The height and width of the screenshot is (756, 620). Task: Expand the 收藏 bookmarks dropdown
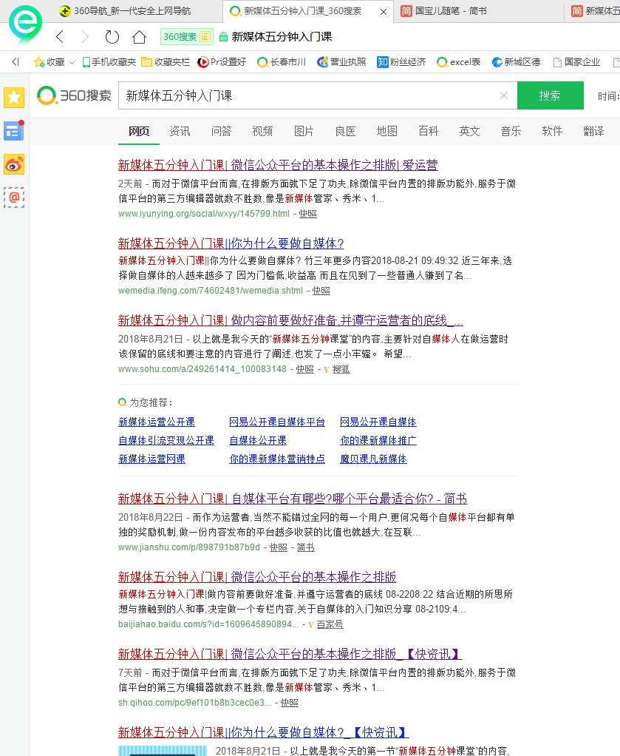click(x=48, y=62)
